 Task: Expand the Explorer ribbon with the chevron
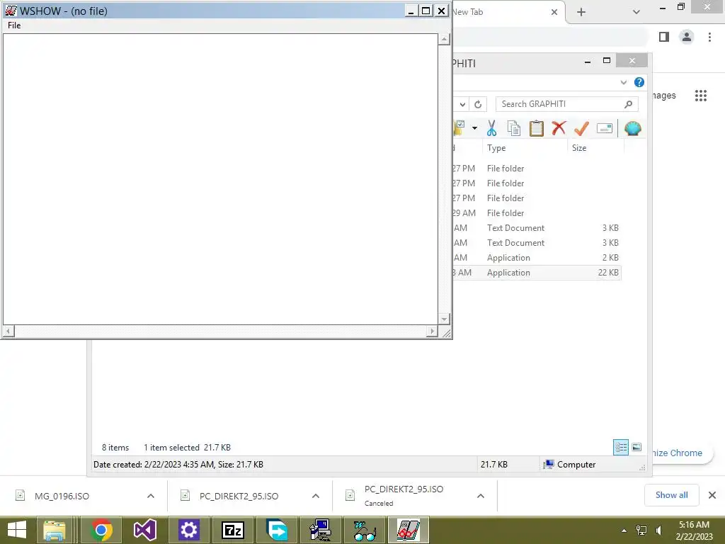tap(623, 82)
